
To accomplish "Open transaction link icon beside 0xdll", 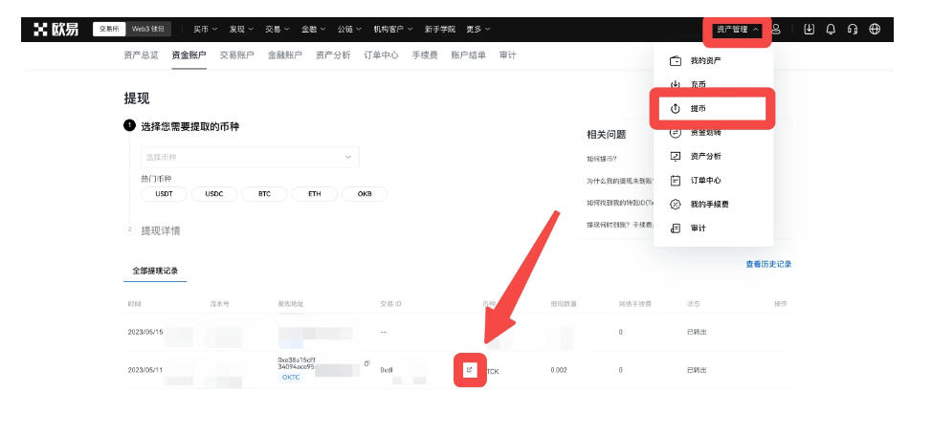I will click(x=470, y=370).
